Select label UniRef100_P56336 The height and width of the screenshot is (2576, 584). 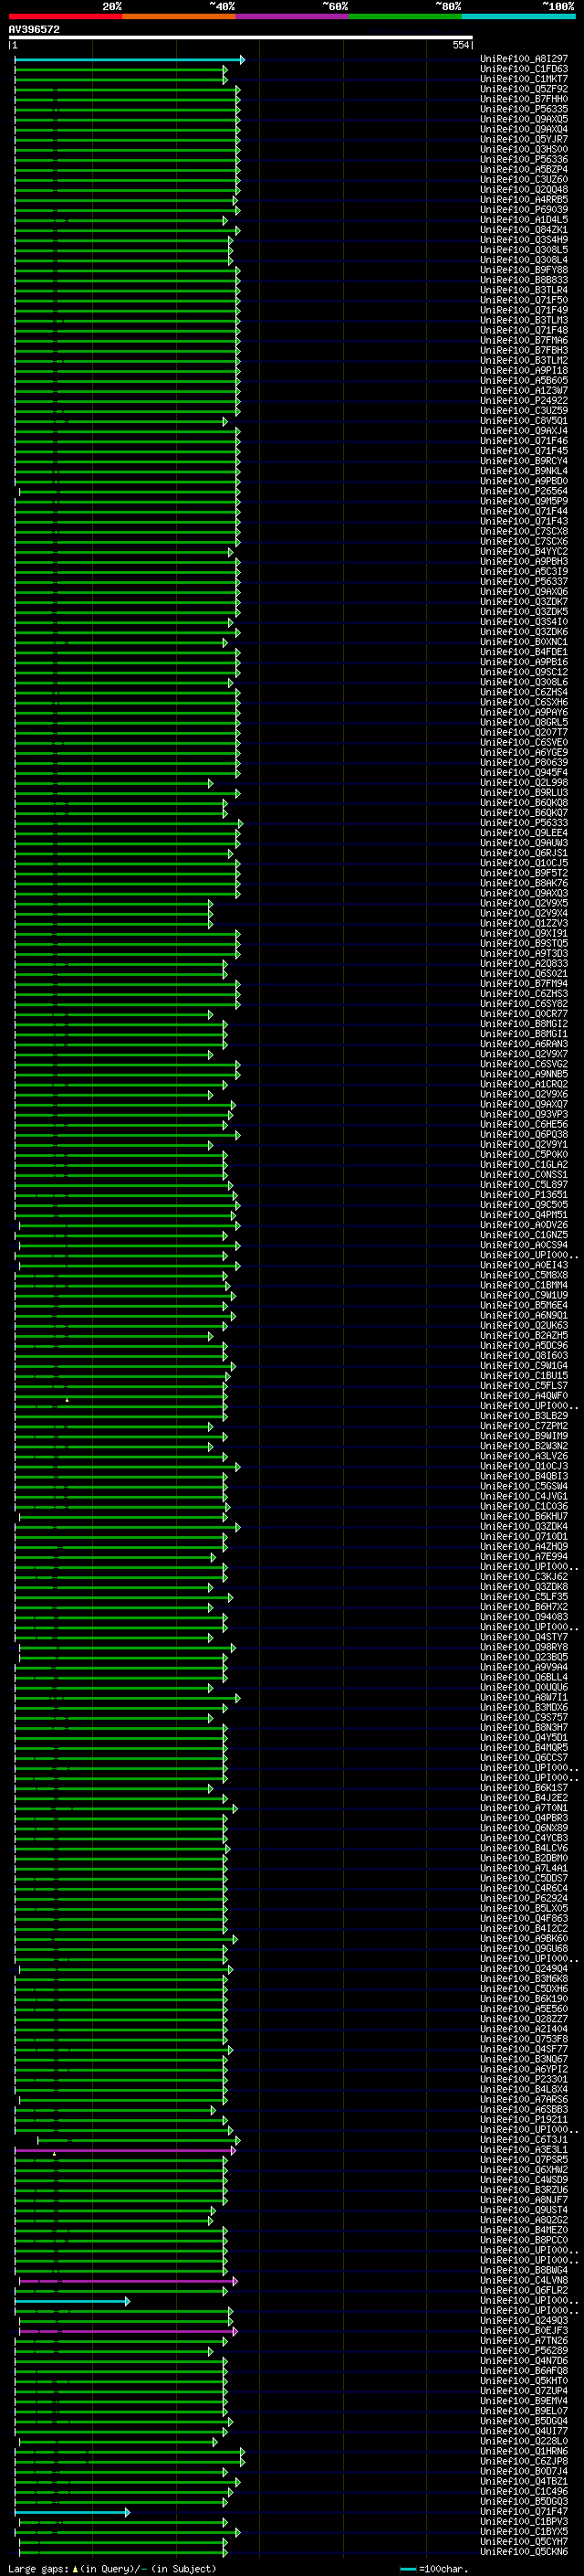click(x=524, y=159)
